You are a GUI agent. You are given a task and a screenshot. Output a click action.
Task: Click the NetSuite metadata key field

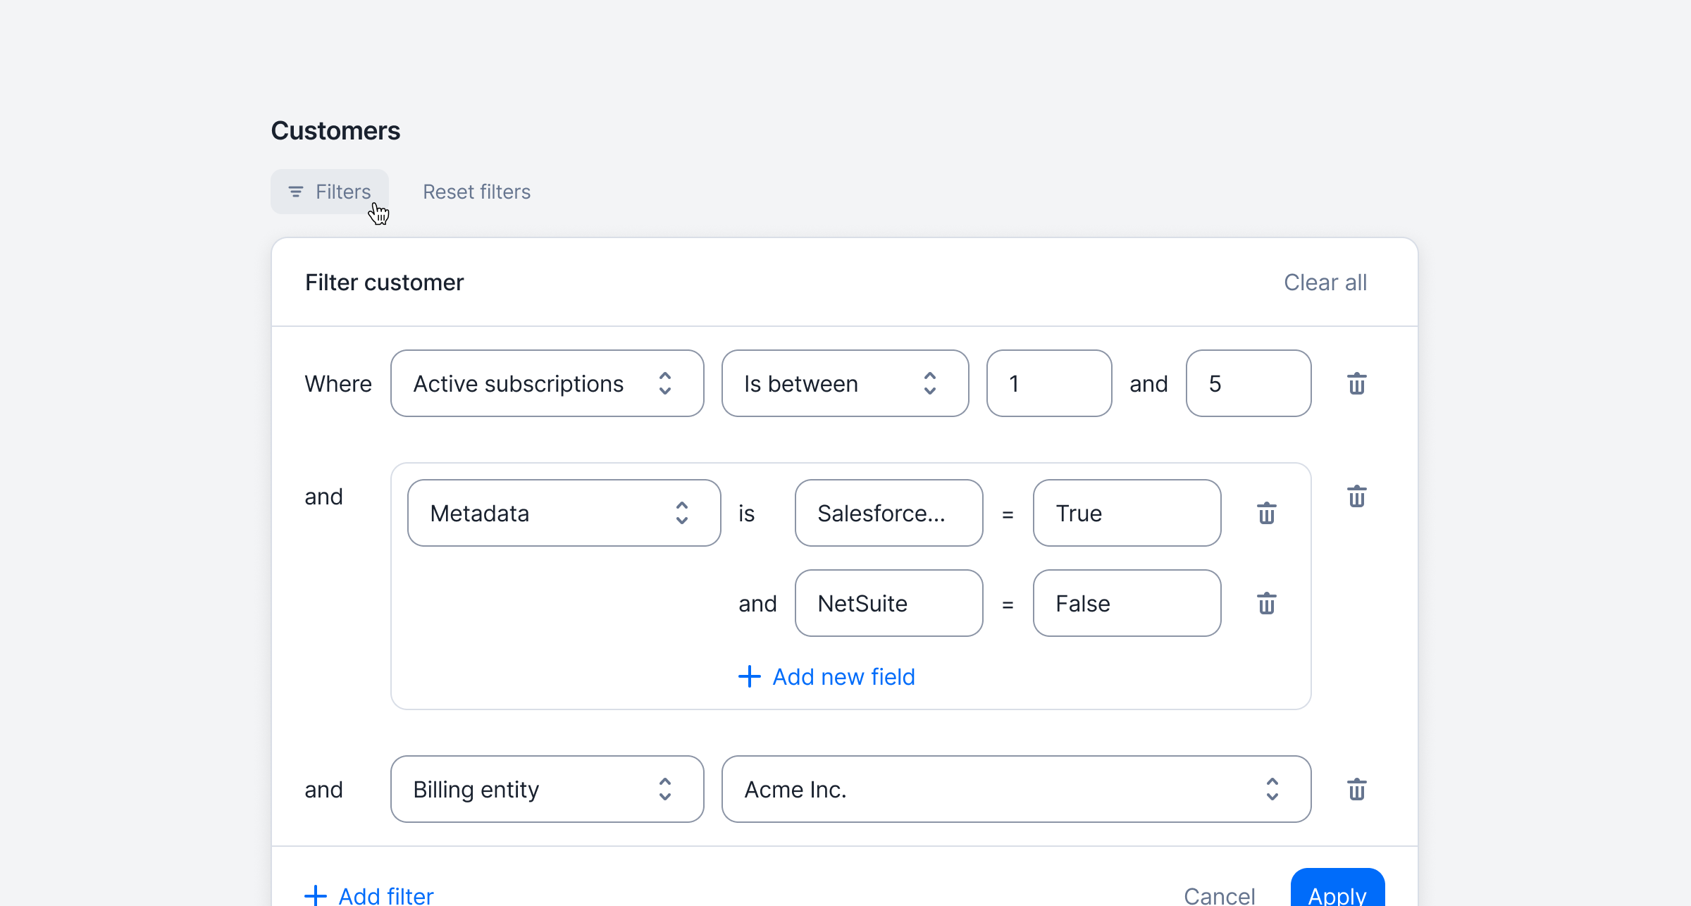point(888,604)
